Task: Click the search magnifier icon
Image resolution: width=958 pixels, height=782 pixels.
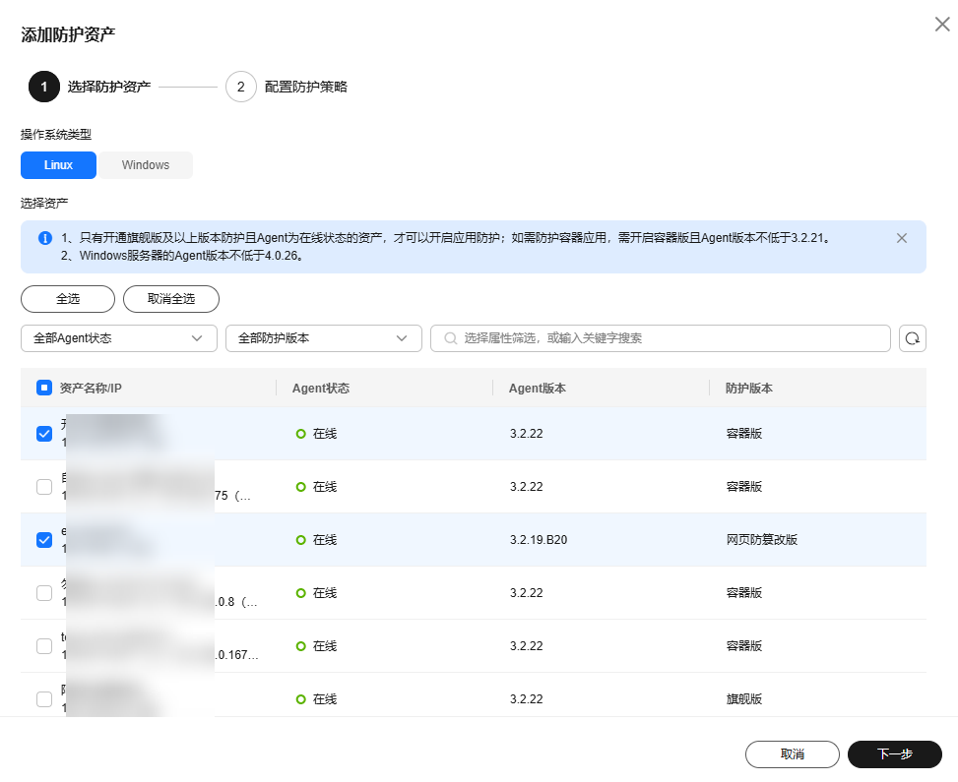Action: click(451, 338)
